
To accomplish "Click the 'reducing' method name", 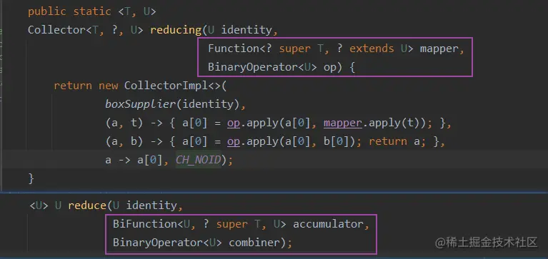I will point(176,31).
